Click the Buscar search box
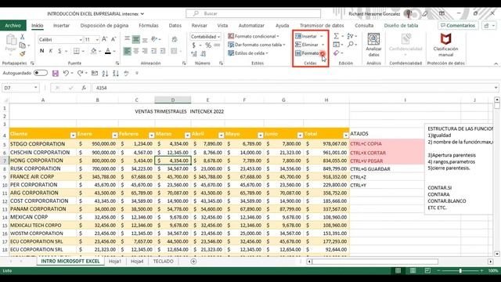The image size is (501, 282). (253, 14)
